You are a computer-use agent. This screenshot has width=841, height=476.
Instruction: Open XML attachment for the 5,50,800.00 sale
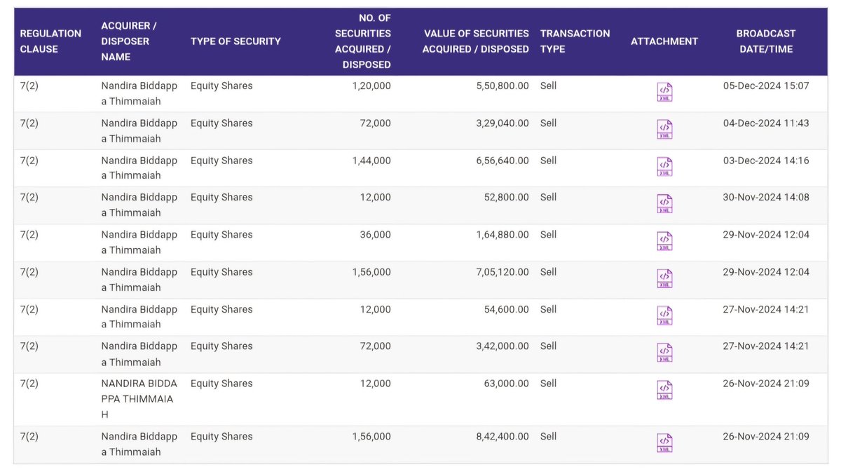click(x=664, y=93)
